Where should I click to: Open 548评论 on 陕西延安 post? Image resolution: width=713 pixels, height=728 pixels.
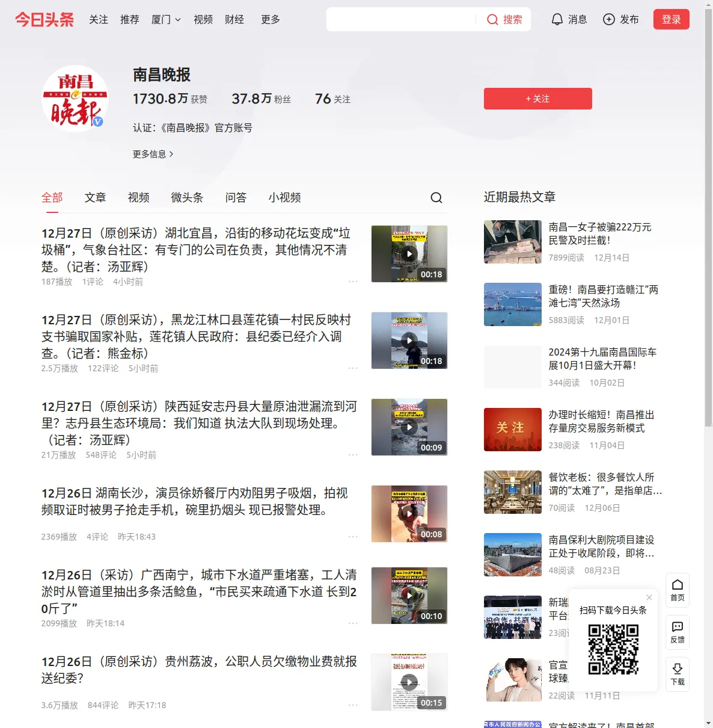tap(101, 455)
